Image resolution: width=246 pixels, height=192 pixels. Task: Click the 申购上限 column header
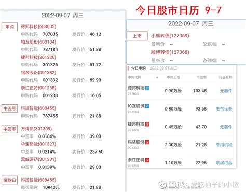coord(173,77)
